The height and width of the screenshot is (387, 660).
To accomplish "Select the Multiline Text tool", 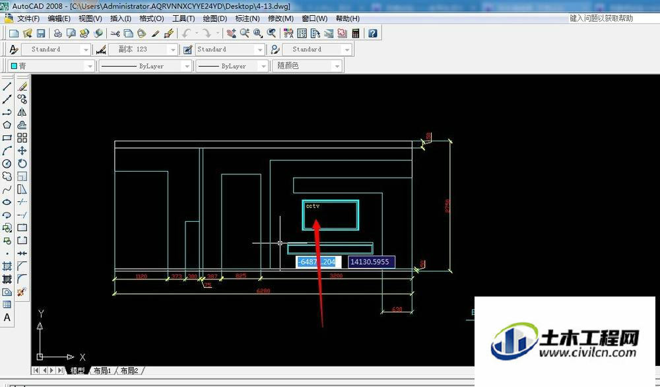I will pos(7,318).
